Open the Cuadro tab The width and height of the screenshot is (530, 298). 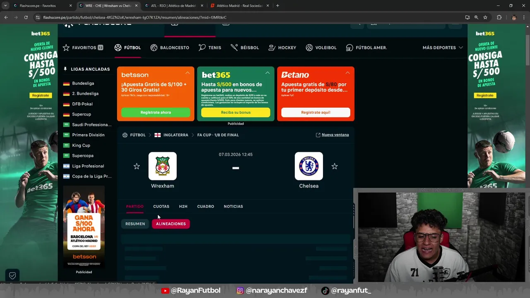click(x=205, y=207)
